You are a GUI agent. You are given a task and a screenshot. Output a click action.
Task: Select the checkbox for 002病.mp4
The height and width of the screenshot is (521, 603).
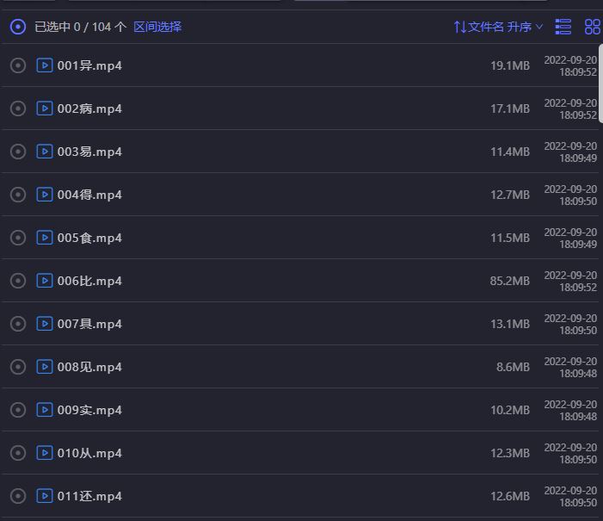(18, 109)
